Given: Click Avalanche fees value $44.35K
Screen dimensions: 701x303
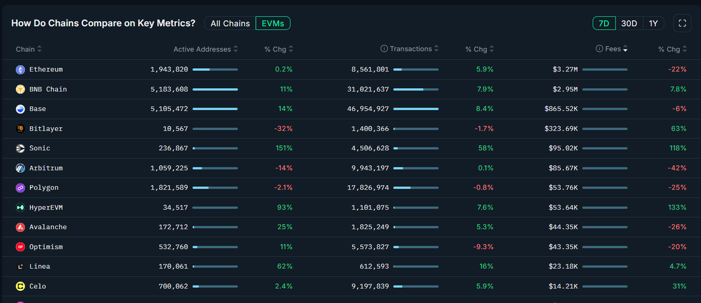Looking at the screenshot, I should pos(563,227).
